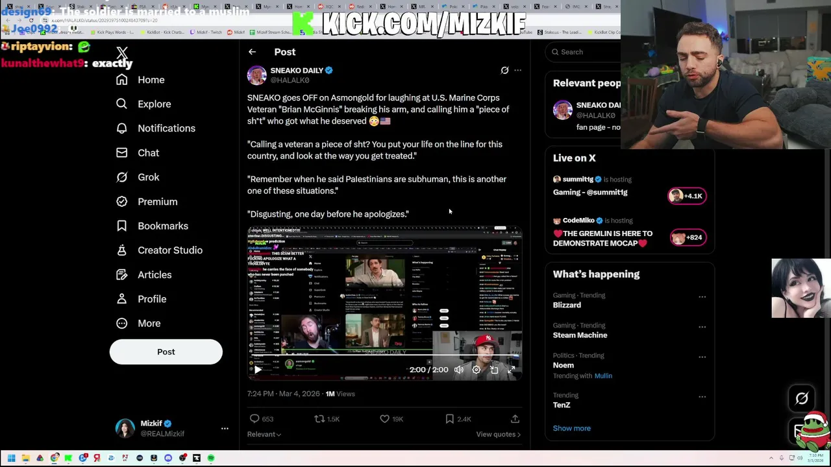The width and height of the screenshot is (831, 467).
Task: Bookmark the post showing 2.4K
Action: [449, 419]
